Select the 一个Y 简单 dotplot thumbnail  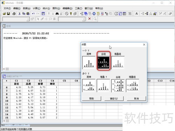[89, 63]
